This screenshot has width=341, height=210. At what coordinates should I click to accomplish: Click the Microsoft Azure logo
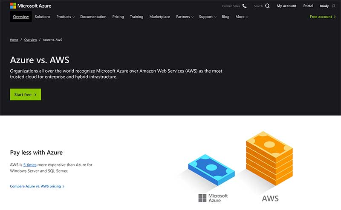tap(31, 6)
